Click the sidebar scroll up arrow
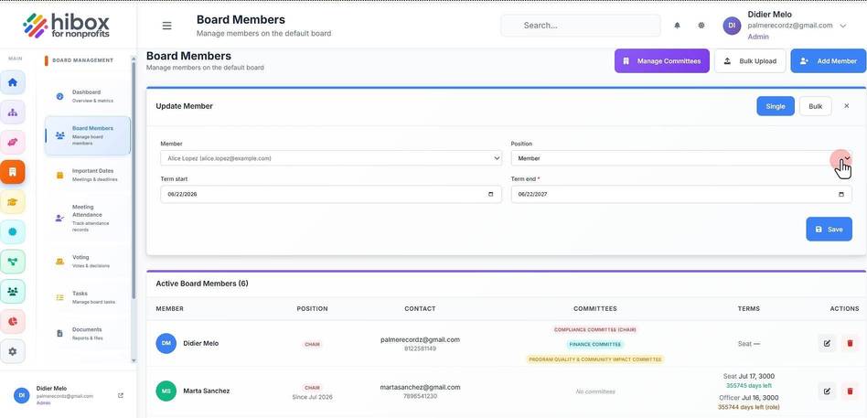This screenshot has width=867, height=418. (x=134, y=58)
